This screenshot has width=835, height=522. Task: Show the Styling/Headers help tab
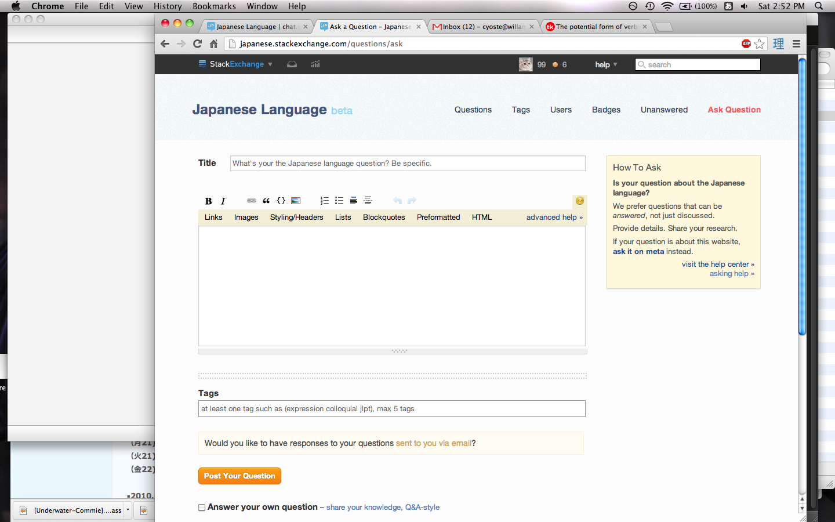296,217
